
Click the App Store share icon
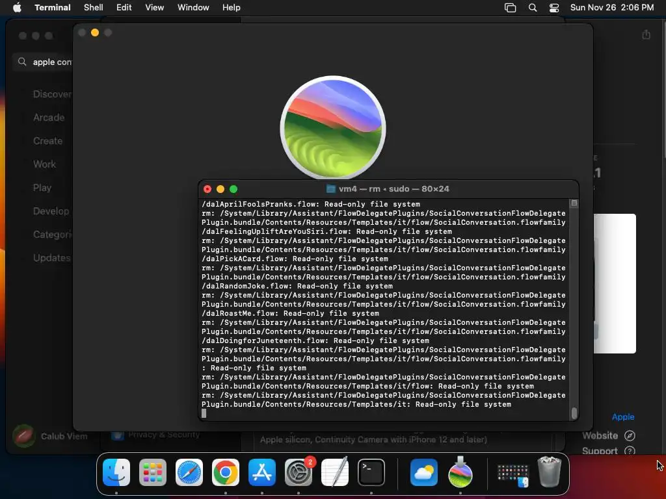click(646, 34)
